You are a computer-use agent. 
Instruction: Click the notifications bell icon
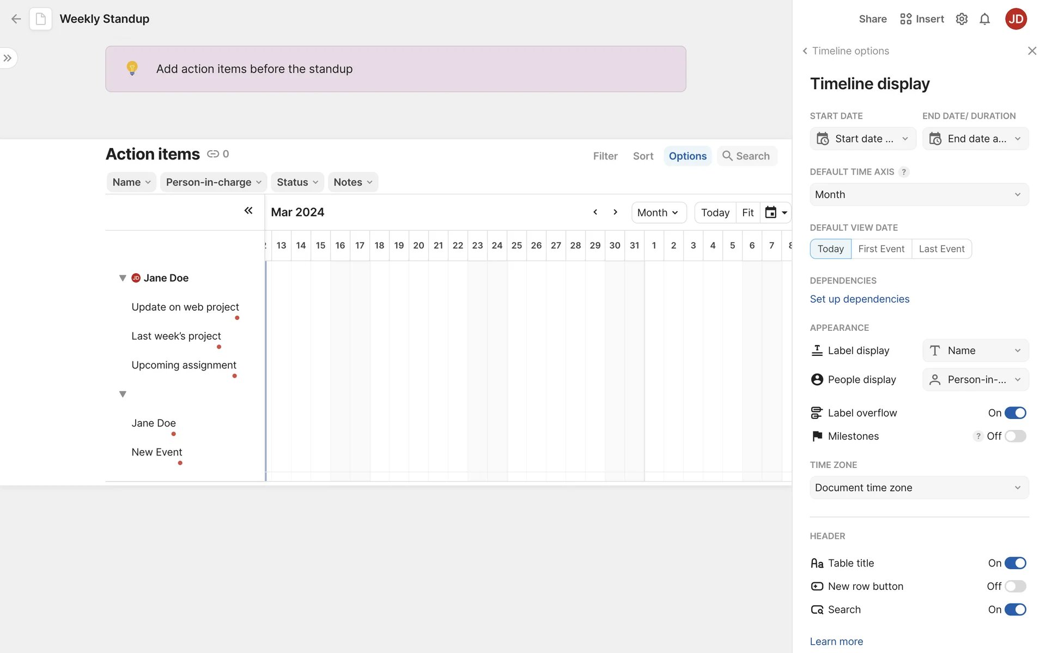click(x=984, y=19)
